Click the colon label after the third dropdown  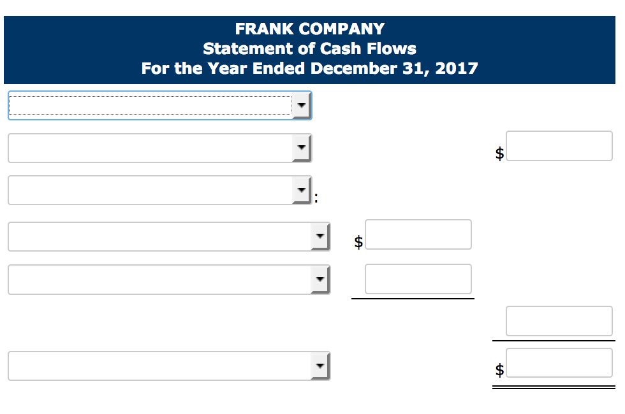click(x=314, y=196)
